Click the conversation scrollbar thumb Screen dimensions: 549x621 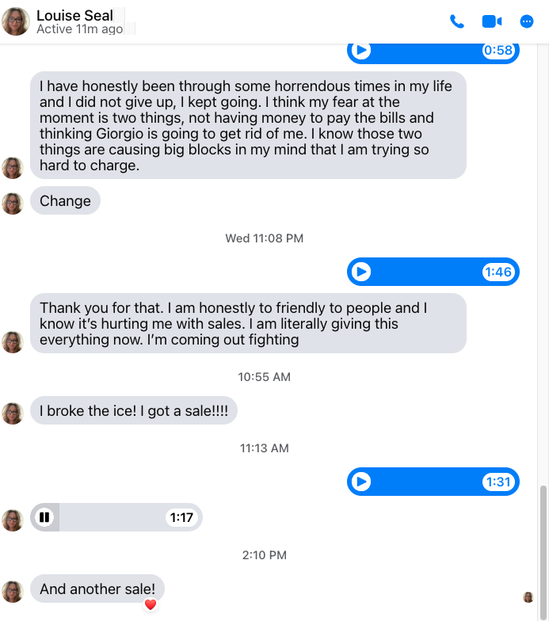[x=543, y=547]
